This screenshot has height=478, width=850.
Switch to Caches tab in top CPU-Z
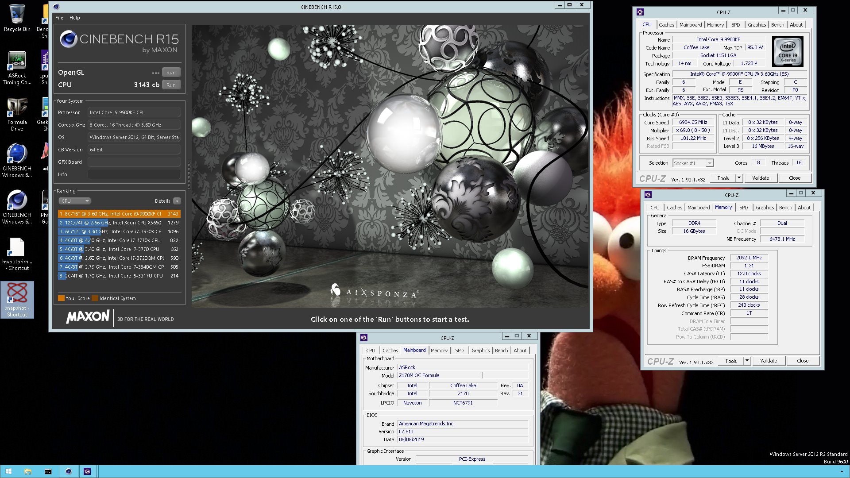[666, 25]
